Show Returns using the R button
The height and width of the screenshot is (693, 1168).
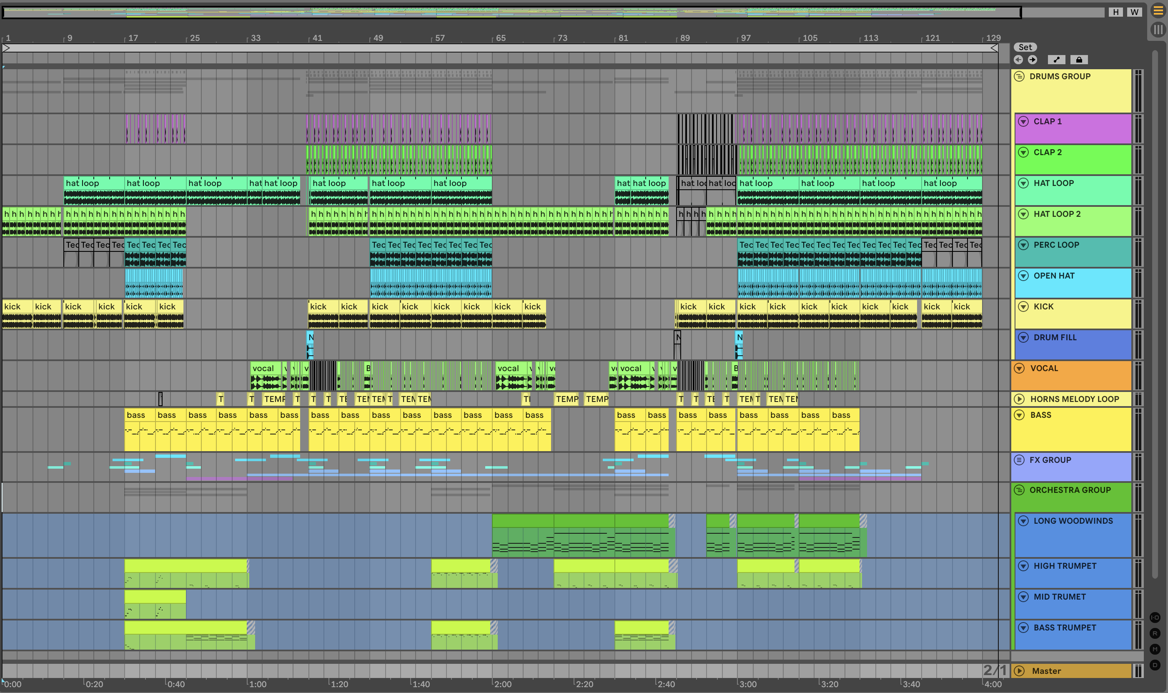coord(1155,633)
